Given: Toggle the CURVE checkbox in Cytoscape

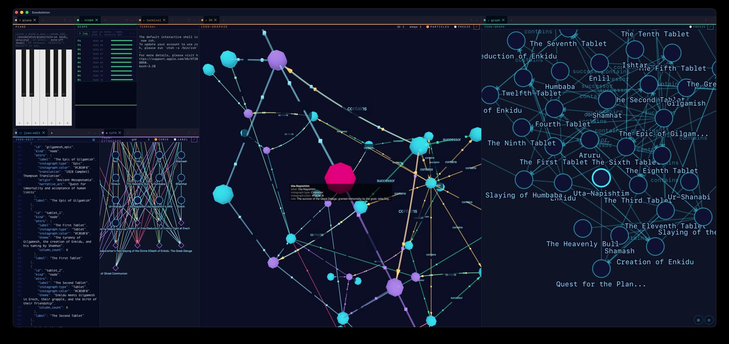Looking at the screenshot, I should coord(156,140).
